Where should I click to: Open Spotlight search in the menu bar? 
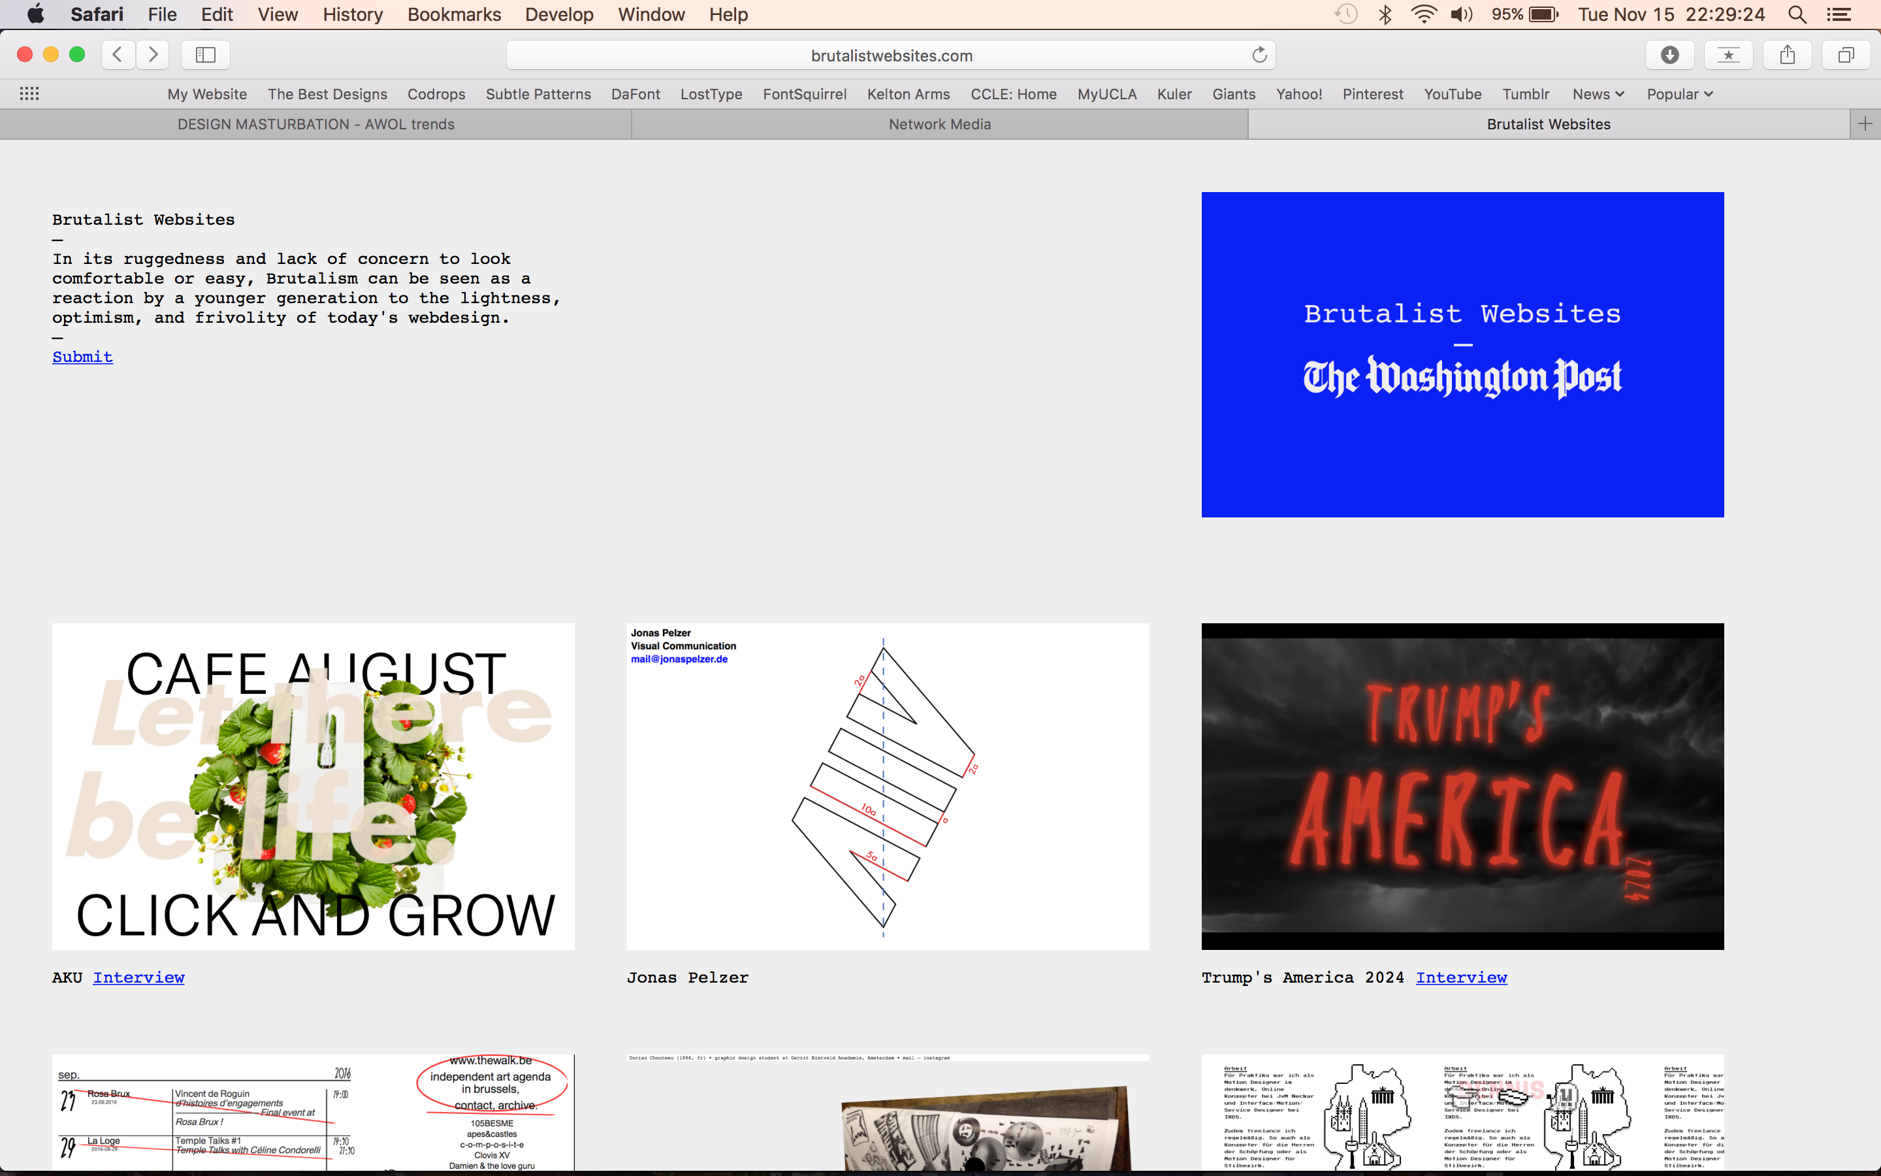tap(1797, 14)
